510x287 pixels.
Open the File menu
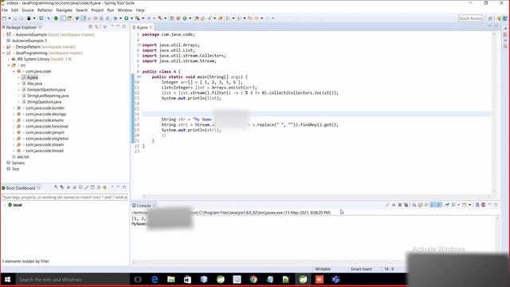point(5,10)
